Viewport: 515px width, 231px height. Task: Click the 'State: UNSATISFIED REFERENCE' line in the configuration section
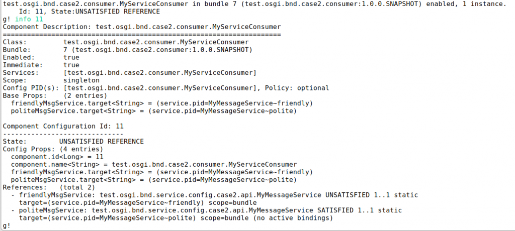pyautogui.click(x=73, y=142)
